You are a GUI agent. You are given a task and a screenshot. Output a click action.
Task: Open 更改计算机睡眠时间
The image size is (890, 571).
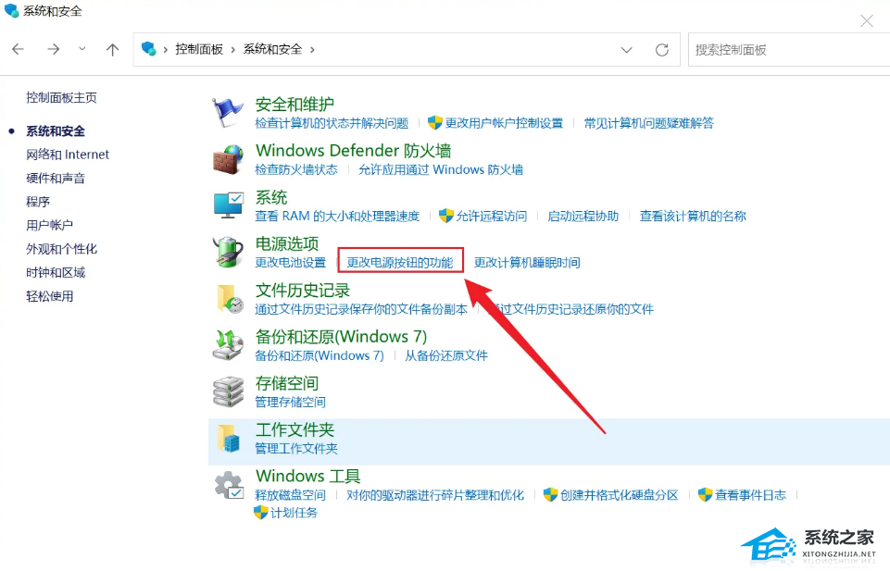point(528,260)
